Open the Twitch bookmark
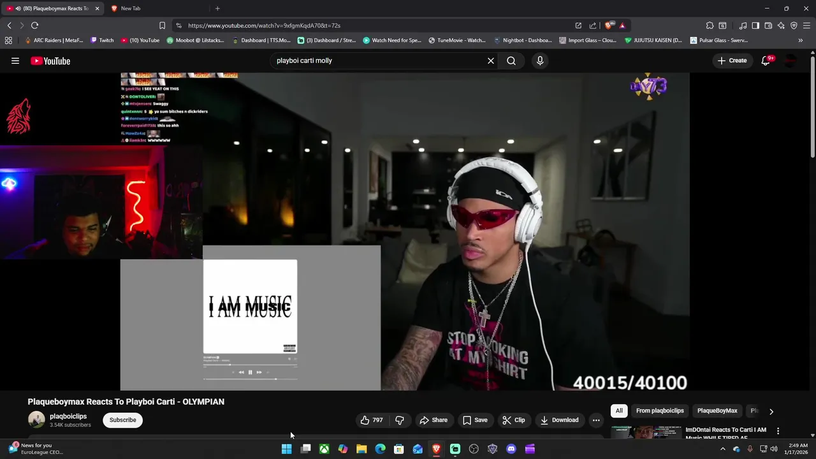This screenshot has width=816, height=459. pos(102,40)
